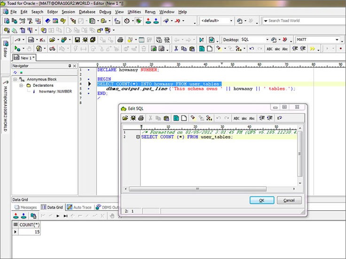The height and width of the screenshot is (259, 346).
Task: Open the File menu
Action: [14, 12]
